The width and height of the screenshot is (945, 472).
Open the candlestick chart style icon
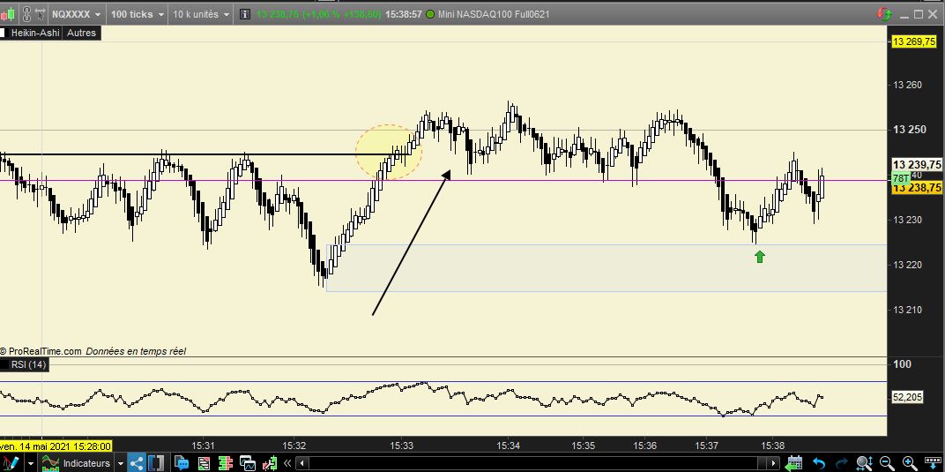click(x=8, y=14)
